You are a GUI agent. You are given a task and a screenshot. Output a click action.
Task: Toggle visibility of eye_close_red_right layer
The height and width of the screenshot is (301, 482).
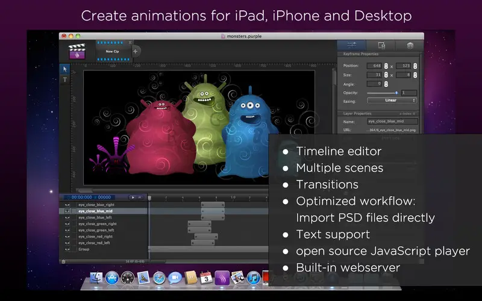point(67,237)
